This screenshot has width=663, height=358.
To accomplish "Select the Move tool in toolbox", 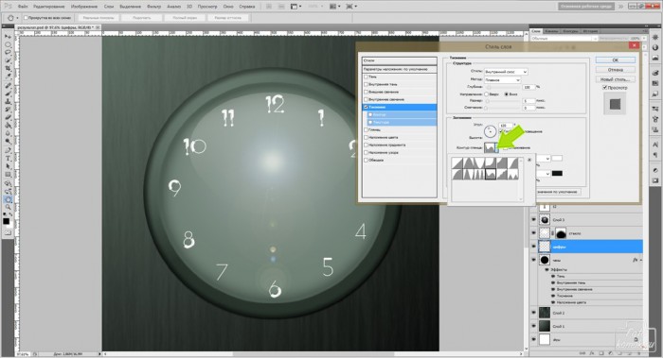I will (x=8, y=36).
